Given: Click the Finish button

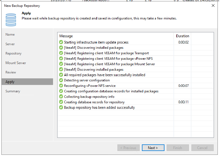Looking at the screenshot, I should (178, 148).
